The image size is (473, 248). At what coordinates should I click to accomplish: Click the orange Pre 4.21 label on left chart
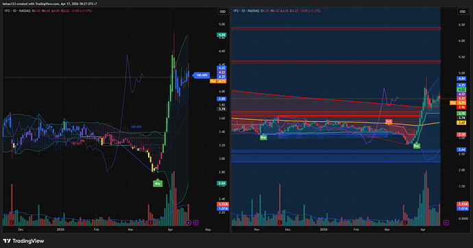pos(218,81)
